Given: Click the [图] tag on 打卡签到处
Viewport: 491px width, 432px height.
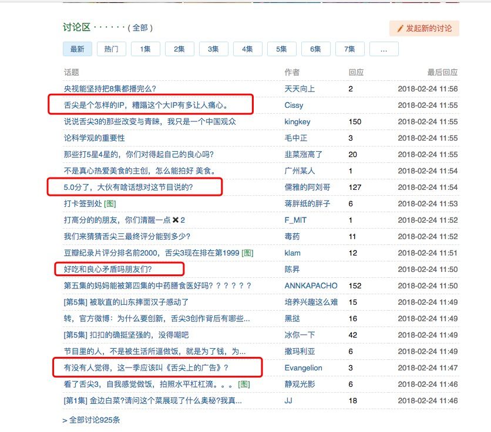Looking at the screenshot, I should (110, 204).
